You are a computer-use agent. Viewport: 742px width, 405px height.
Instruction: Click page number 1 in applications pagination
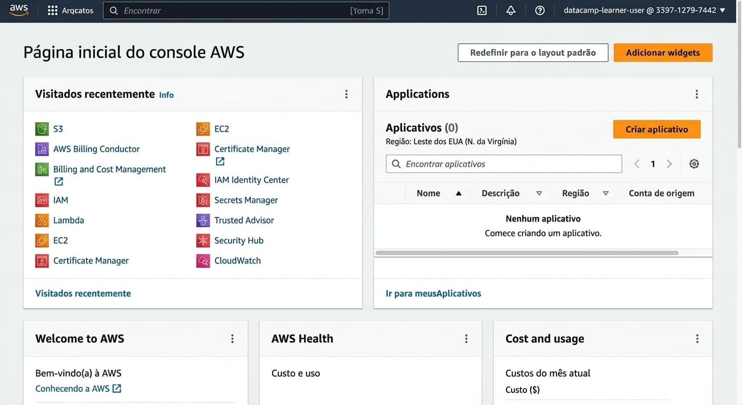point(653,164)
